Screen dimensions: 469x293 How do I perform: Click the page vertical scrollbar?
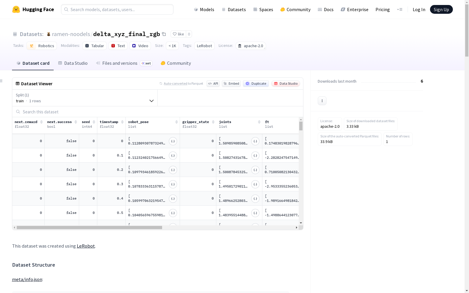coord(467,30)
